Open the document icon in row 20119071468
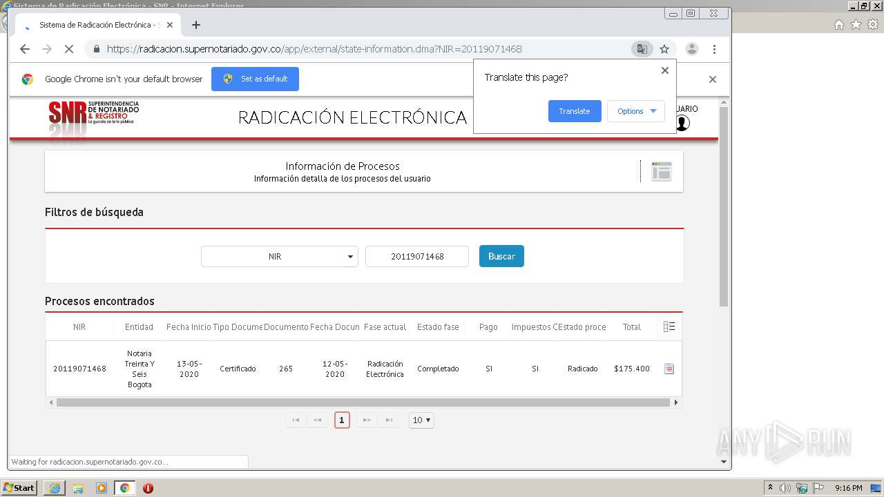The image size is (884, 497). [x=669, y=369]
